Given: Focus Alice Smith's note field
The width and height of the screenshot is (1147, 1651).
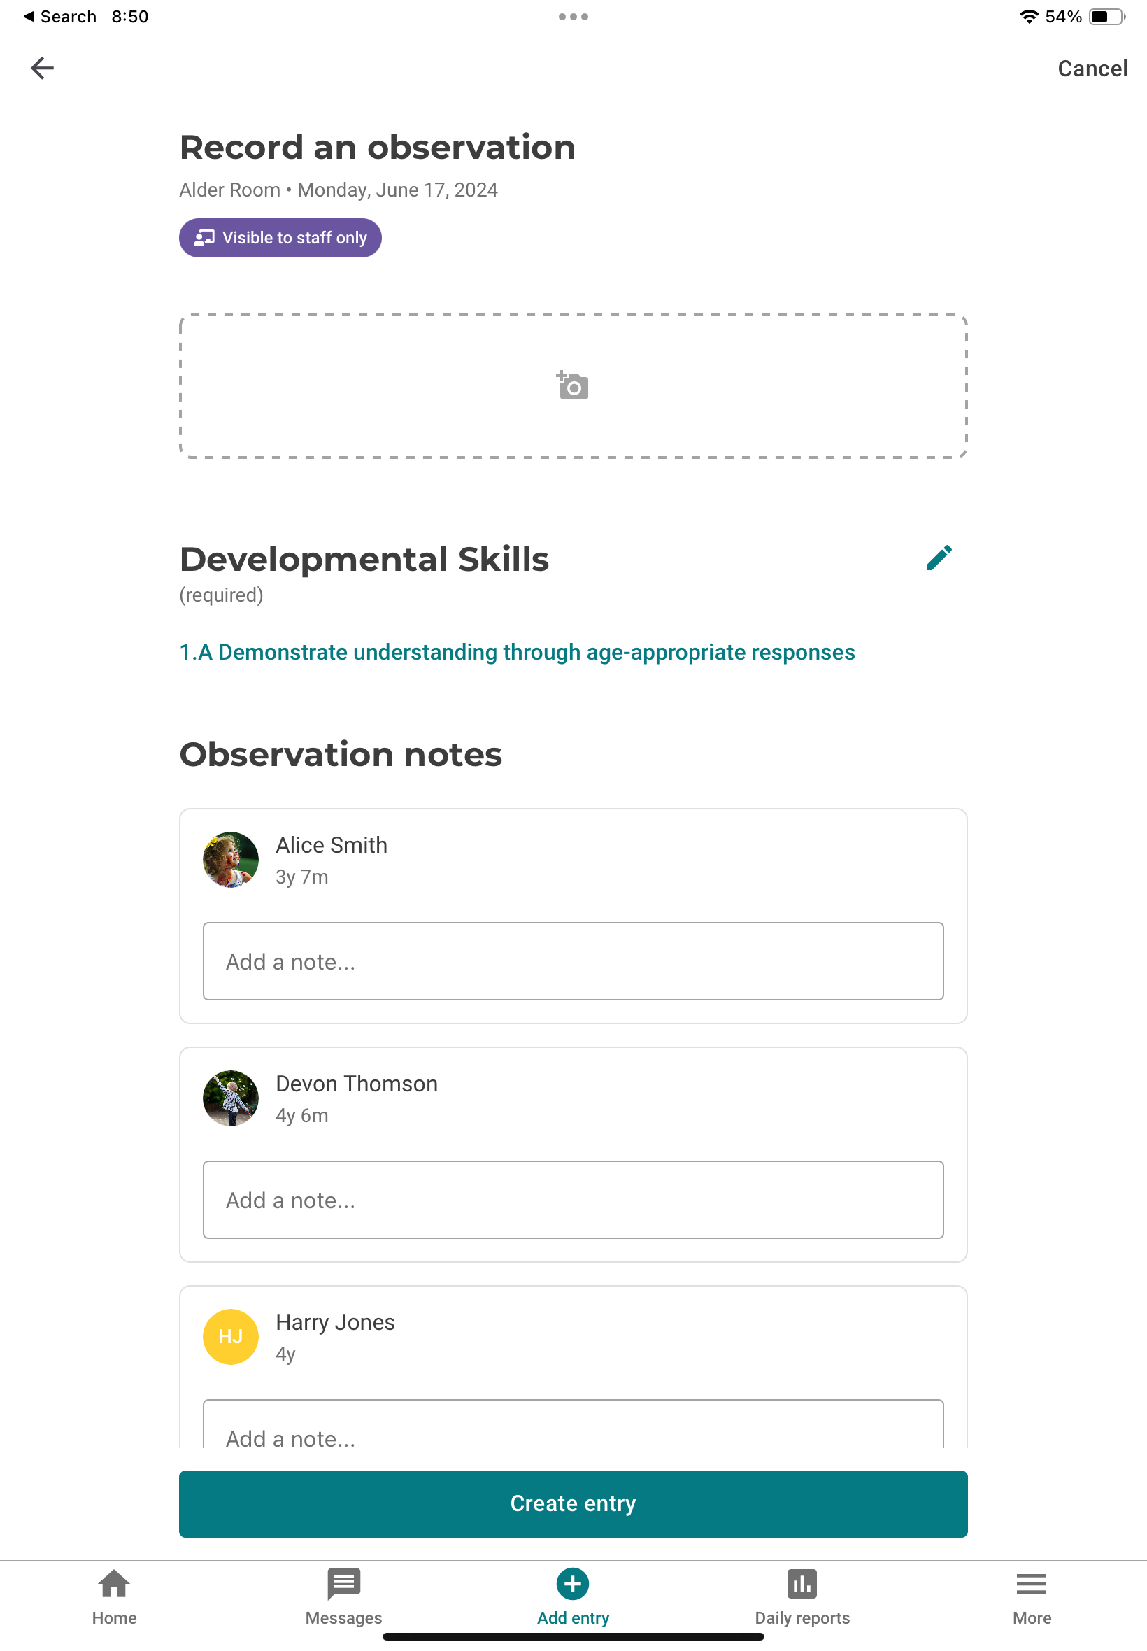Looking at the screenshot, I should click(x=573, y=961).
